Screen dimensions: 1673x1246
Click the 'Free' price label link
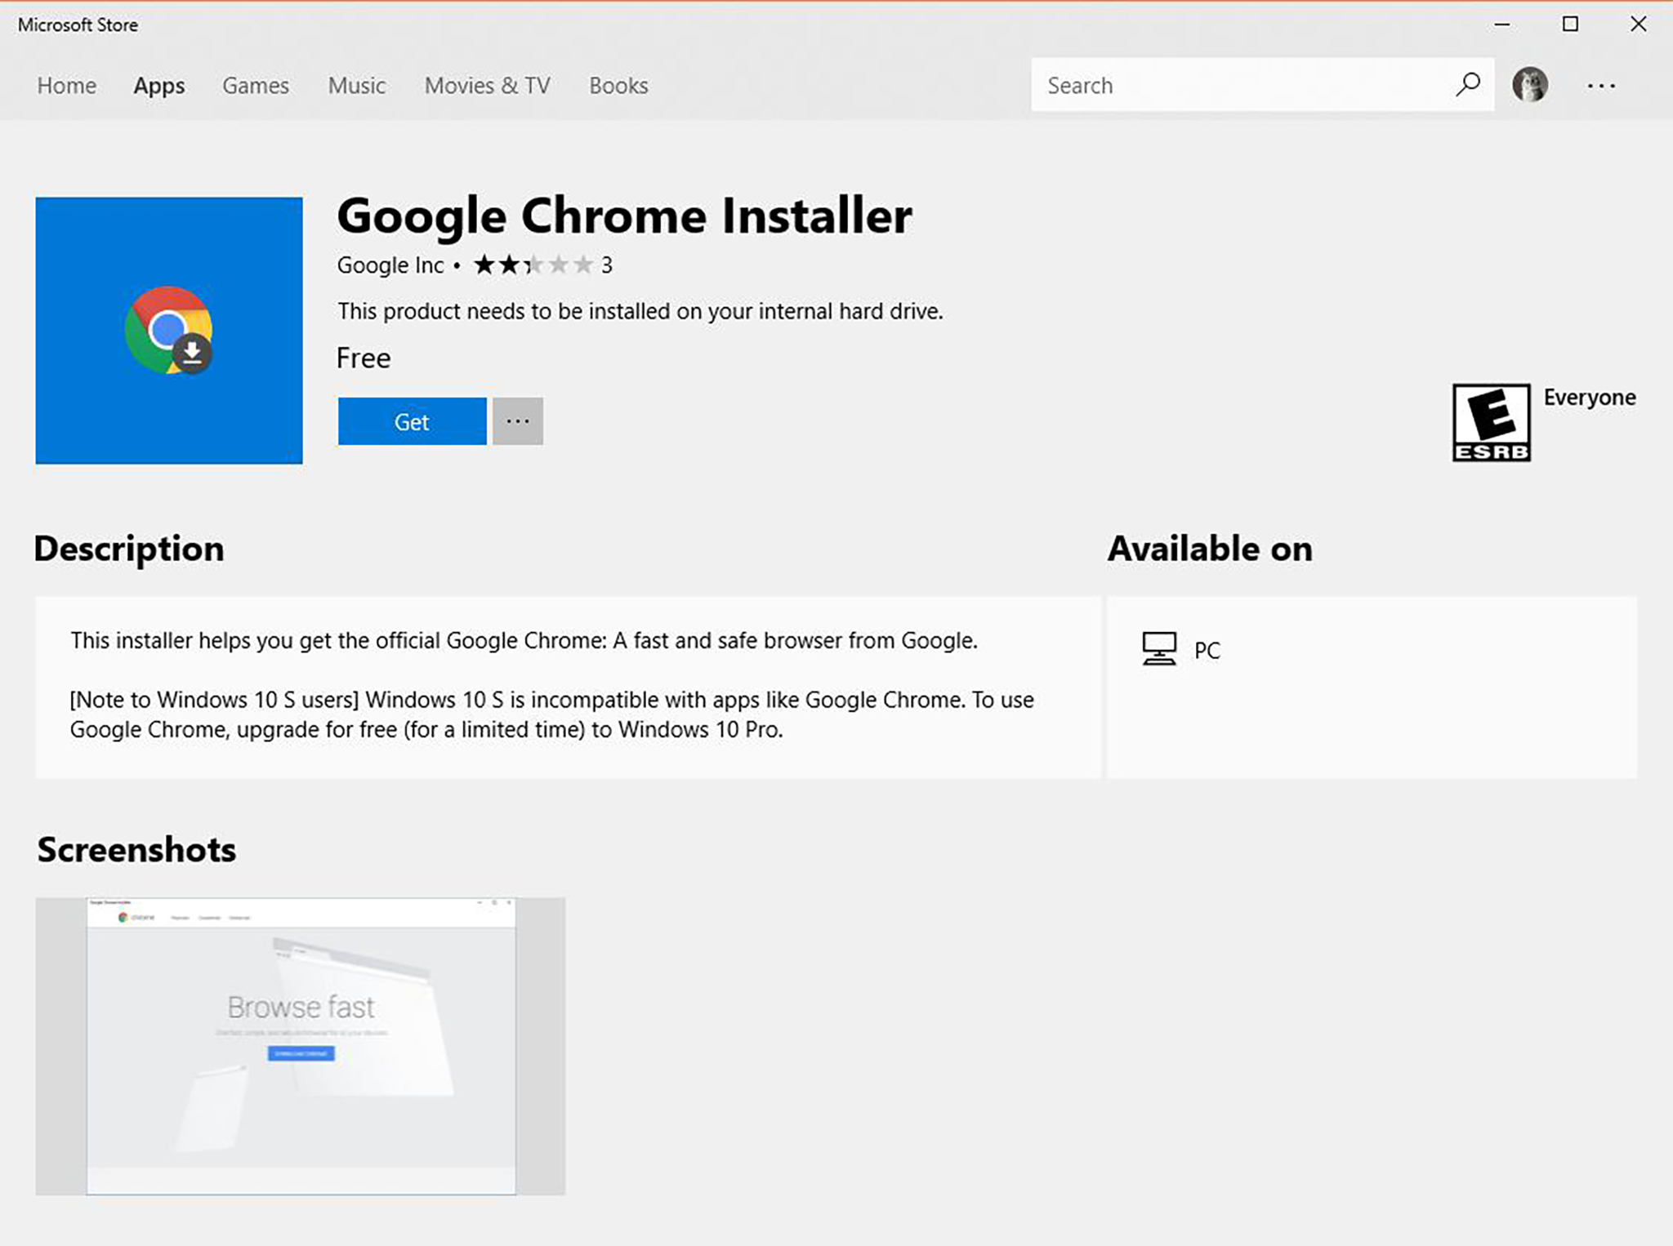[364, 358]
